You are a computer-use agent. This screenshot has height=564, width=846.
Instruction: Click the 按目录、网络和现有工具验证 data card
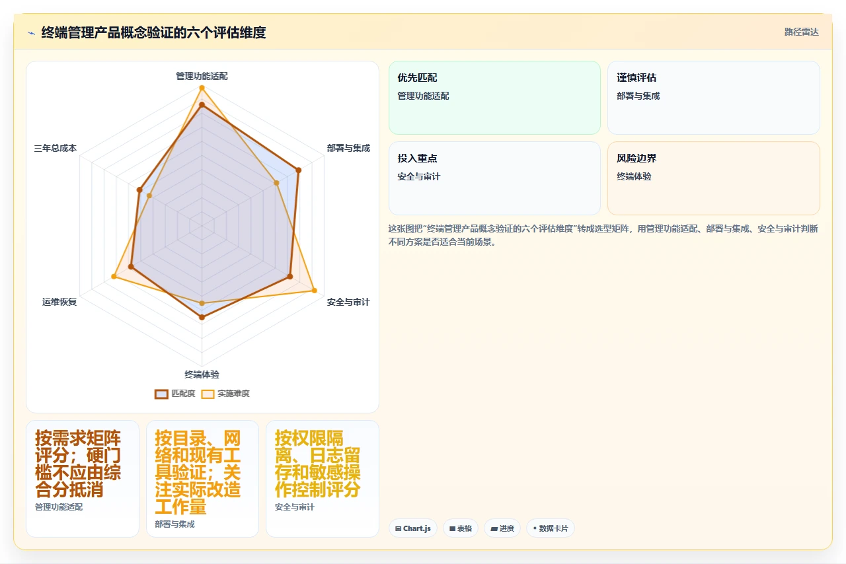202,479
